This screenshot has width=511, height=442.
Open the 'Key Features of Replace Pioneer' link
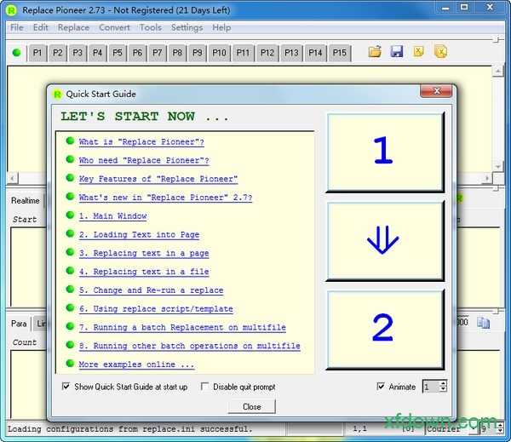pos(158,179)
